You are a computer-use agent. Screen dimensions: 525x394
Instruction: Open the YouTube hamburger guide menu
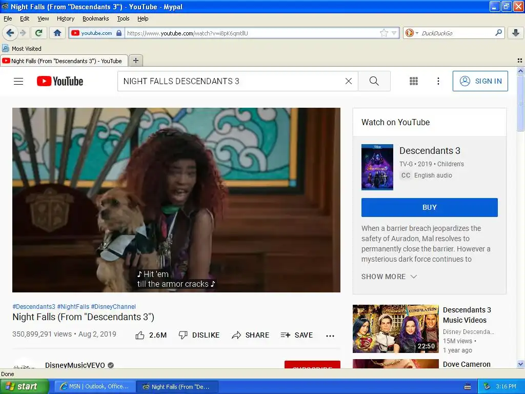point(18,81)
